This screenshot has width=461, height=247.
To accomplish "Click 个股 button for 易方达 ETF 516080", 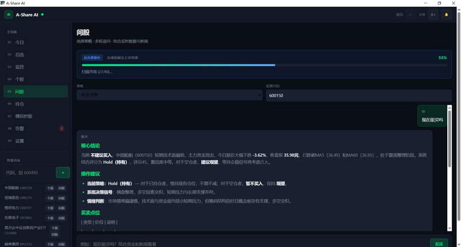I will tap(55, 228).
